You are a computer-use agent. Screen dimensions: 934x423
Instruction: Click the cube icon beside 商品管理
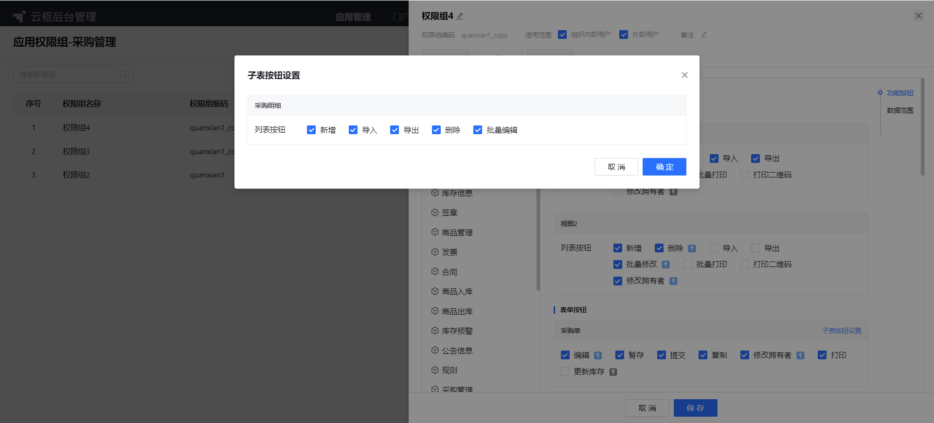[x=435, y=232]
